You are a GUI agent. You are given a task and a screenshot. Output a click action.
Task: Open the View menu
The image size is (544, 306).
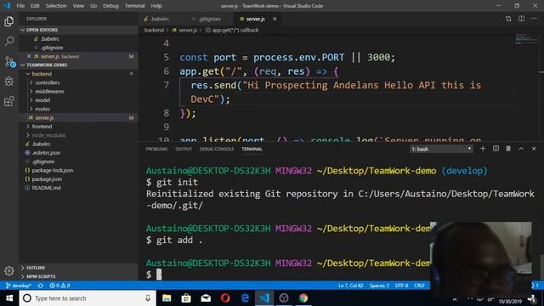[78, 6]
